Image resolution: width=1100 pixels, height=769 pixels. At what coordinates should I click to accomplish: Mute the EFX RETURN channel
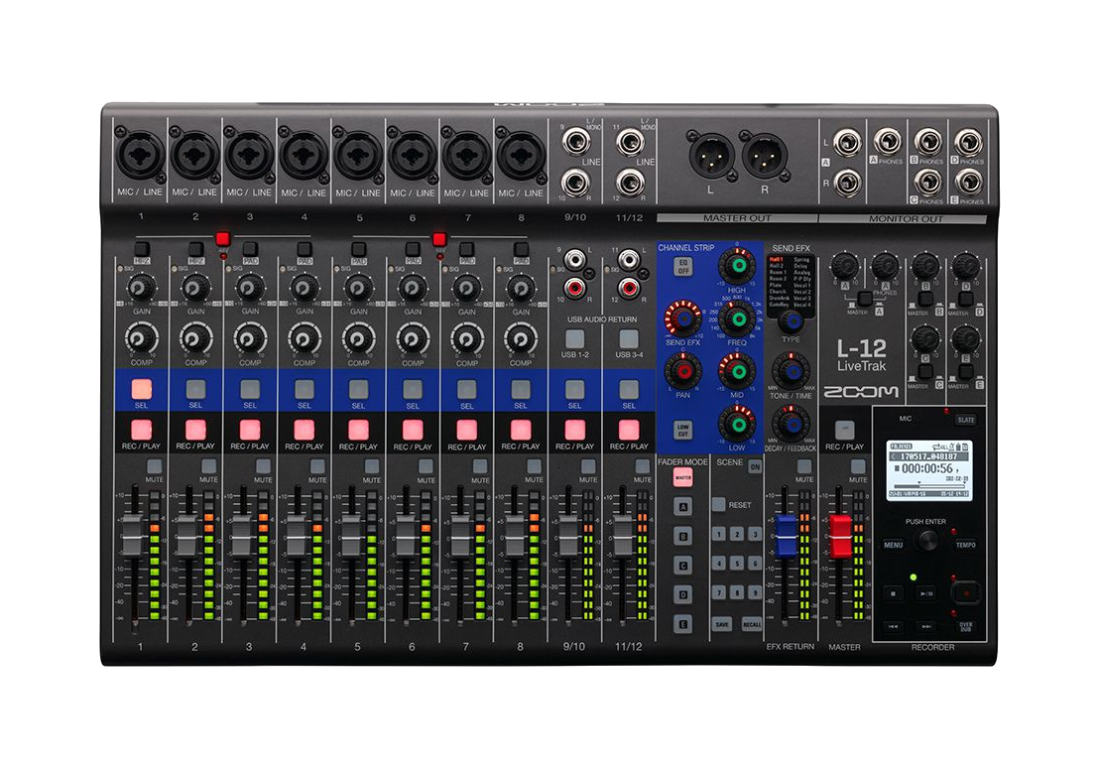804,466
